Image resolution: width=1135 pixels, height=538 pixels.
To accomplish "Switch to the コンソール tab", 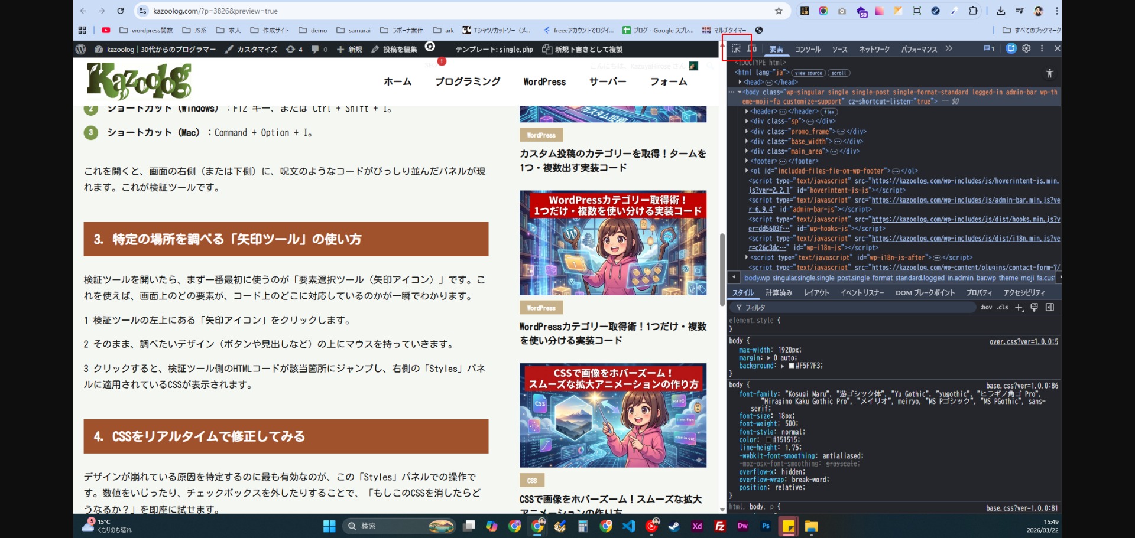I will (x=808, y=50).
